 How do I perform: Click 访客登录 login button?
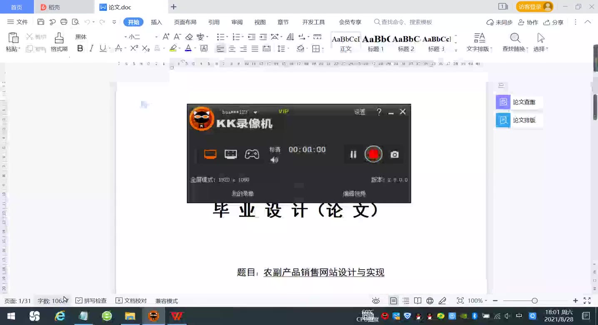click(535, 7)
